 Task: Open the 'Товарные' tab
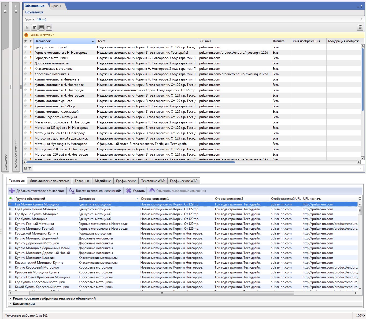pyautogui.click(x=82, y=181)
